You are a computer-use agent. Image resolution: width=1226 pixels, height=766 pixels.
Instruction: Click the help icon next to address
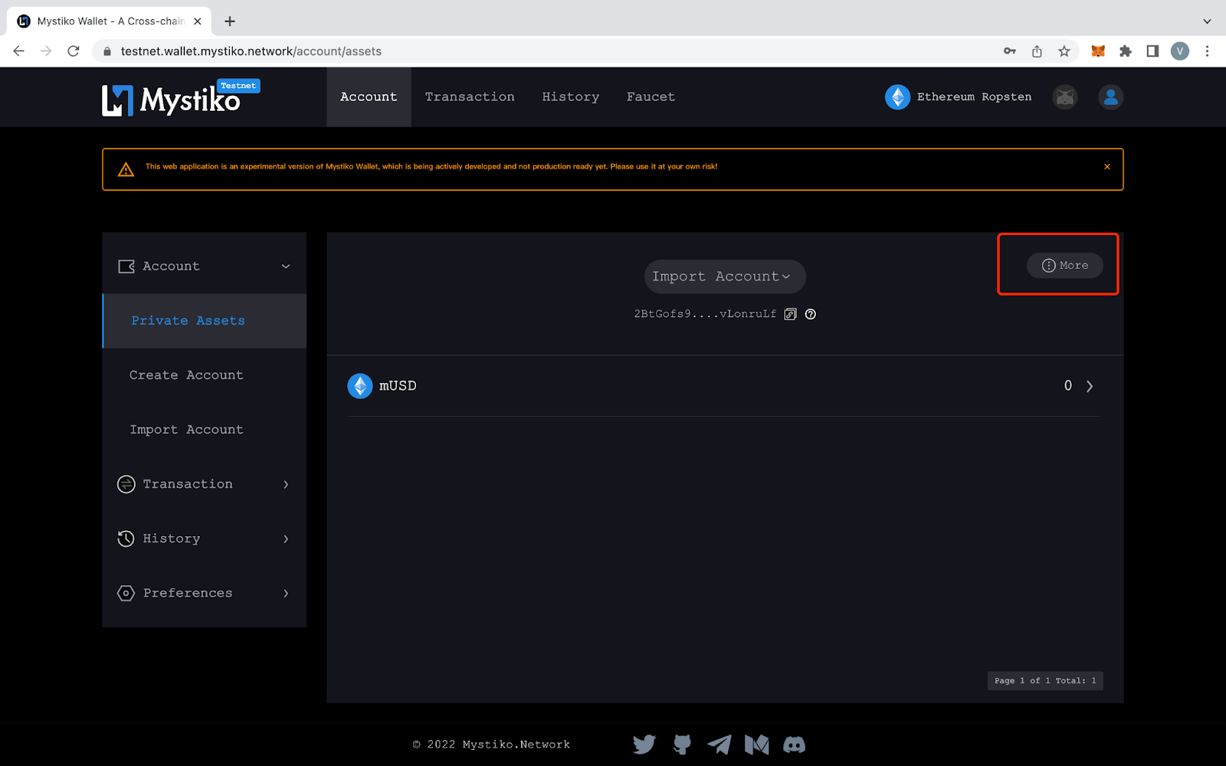[x=811, y=314]
